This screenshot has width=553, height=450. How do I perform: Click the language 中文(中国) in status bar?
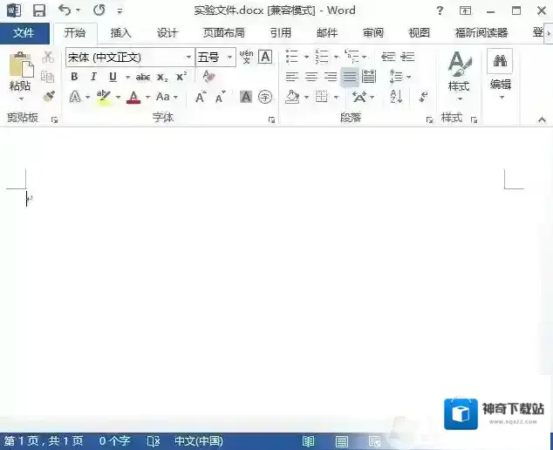(198, 441)
